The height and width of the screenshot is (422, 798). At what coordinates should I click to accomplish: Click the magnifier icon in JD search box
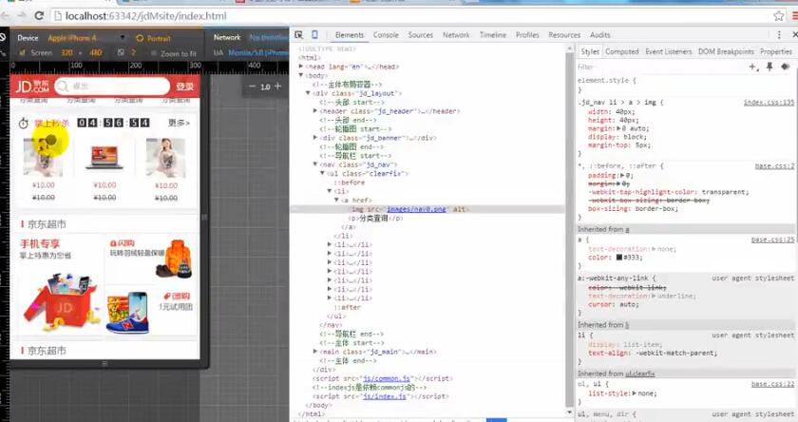tap(62, 86)
